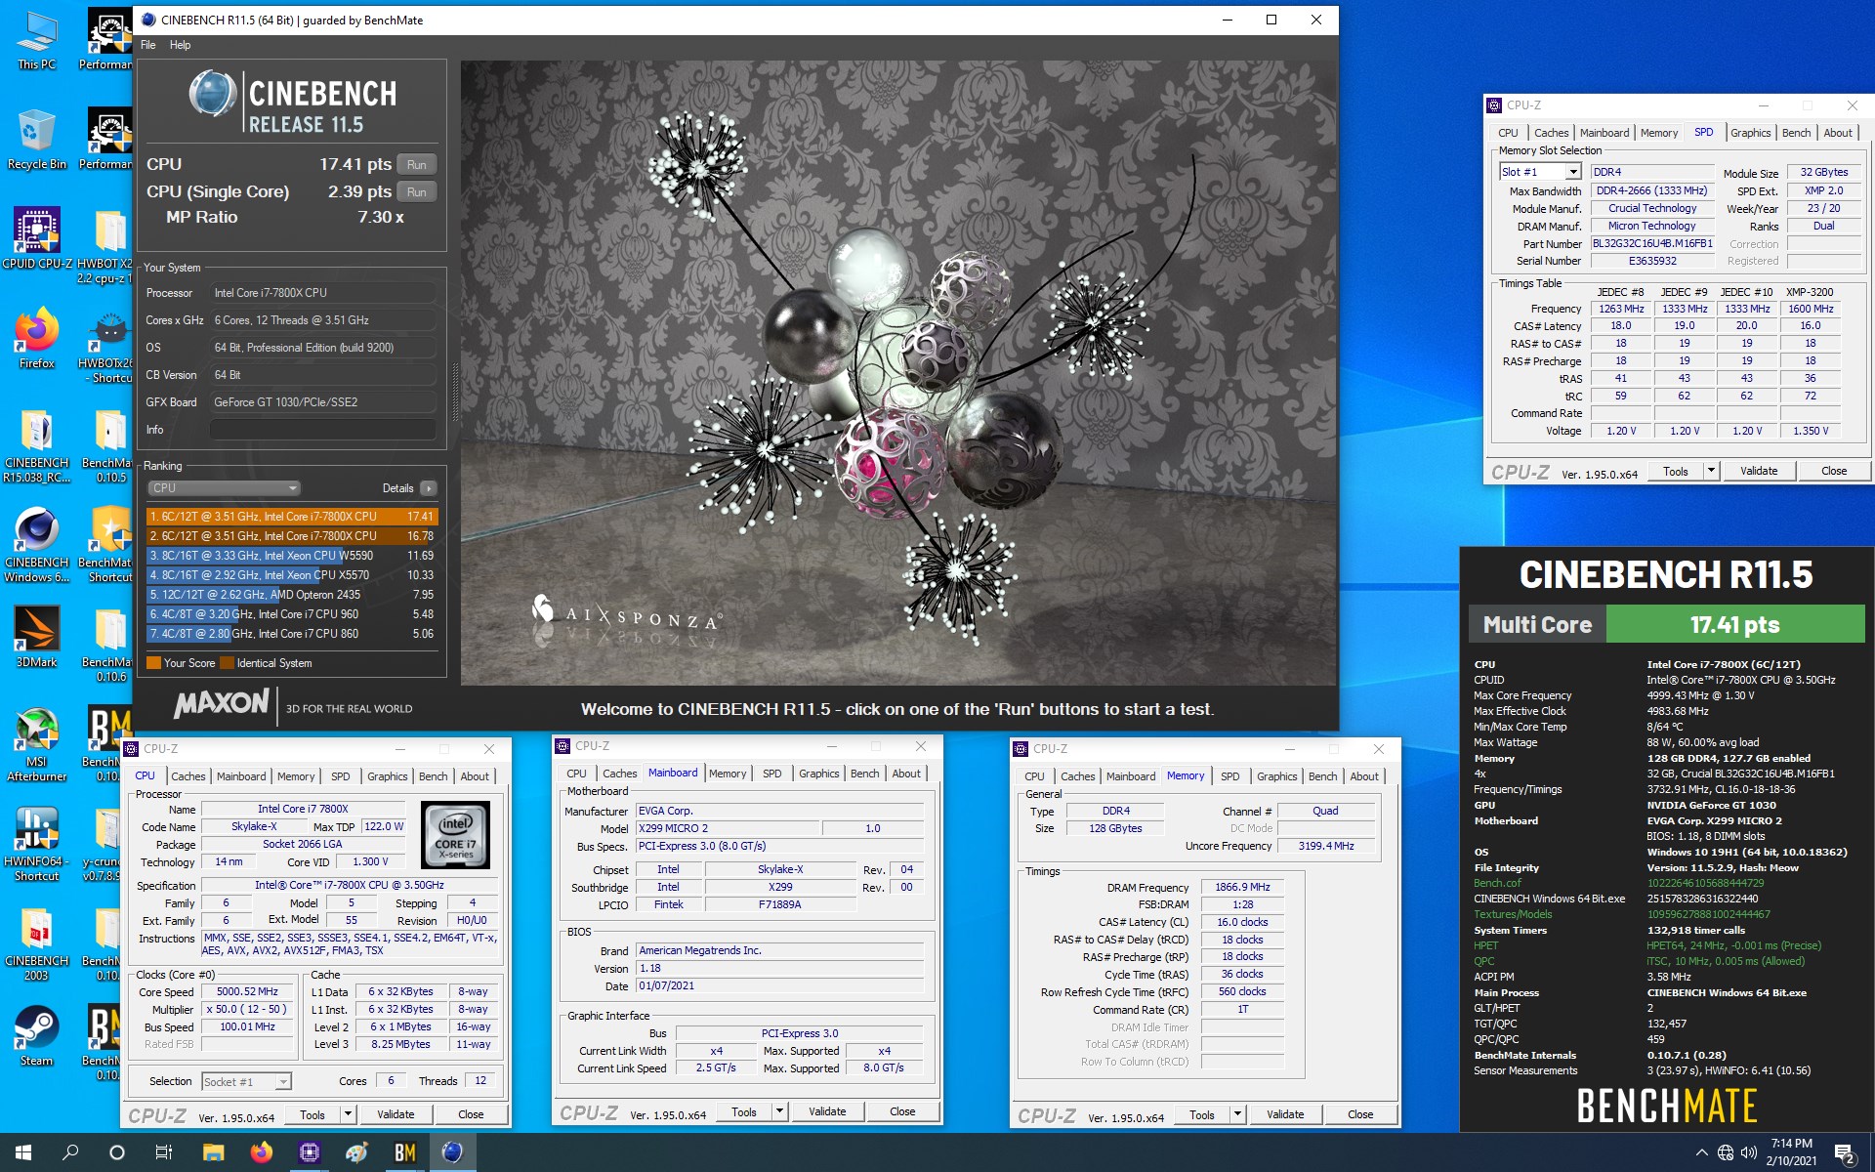Click Close button in Mainboard CPU-Z window
The image size is (1875, 1172).
point(902,1111)
